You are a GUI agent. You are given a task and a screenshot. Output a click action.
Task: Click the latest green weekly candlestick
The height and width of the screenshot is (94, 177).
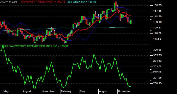[131, 22]
